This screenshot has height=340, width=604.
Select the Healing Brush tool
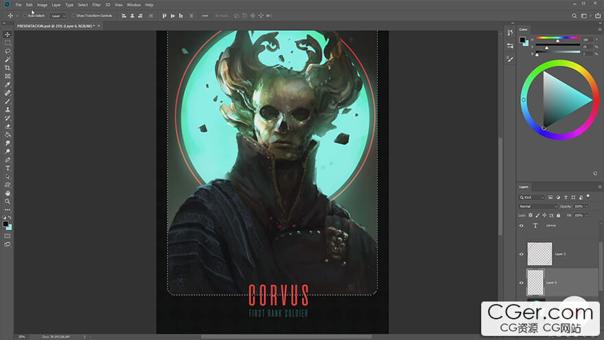(x=8, y=93)
